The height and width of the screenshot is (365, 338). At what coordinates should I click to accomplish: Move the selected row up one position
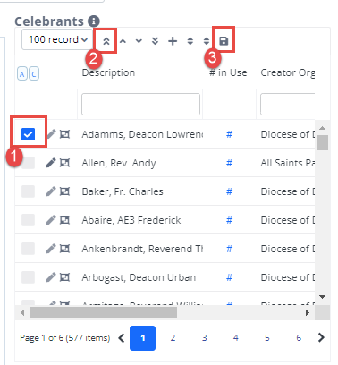[x=123, y=41]
